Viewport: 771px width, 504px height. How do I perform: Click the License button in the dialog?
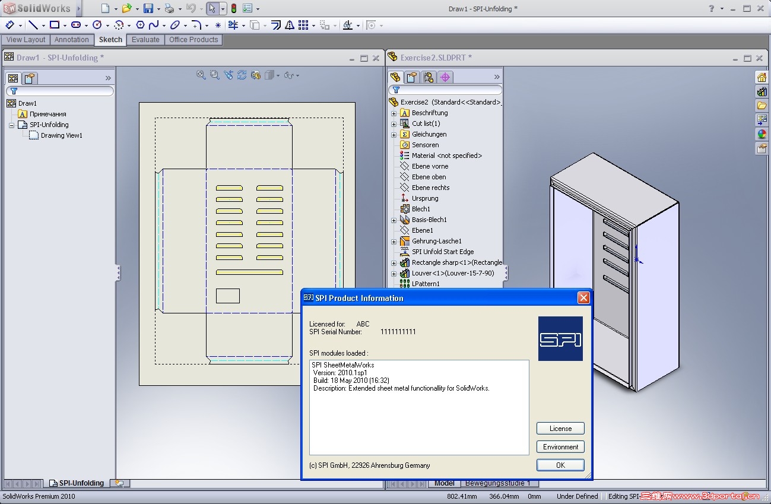click(560, 428)
